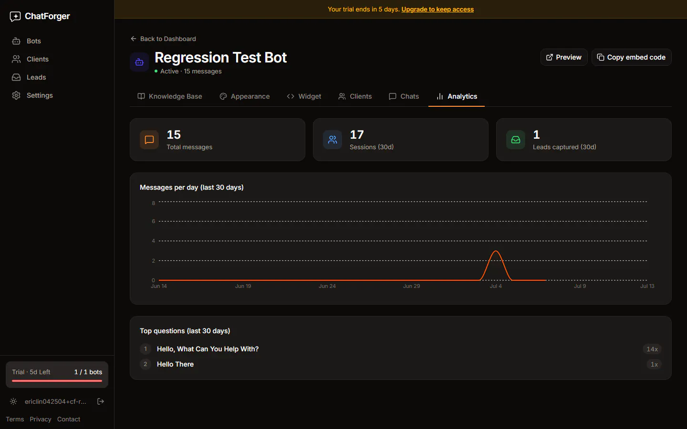Copy the embed code
The image size is (687, 429).
click(631, 57)
